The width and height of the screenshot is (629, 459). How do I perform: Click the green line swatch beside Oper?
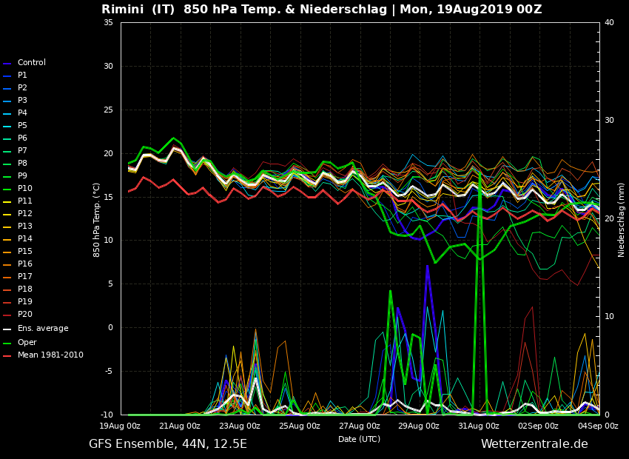[x=7, y=344]
